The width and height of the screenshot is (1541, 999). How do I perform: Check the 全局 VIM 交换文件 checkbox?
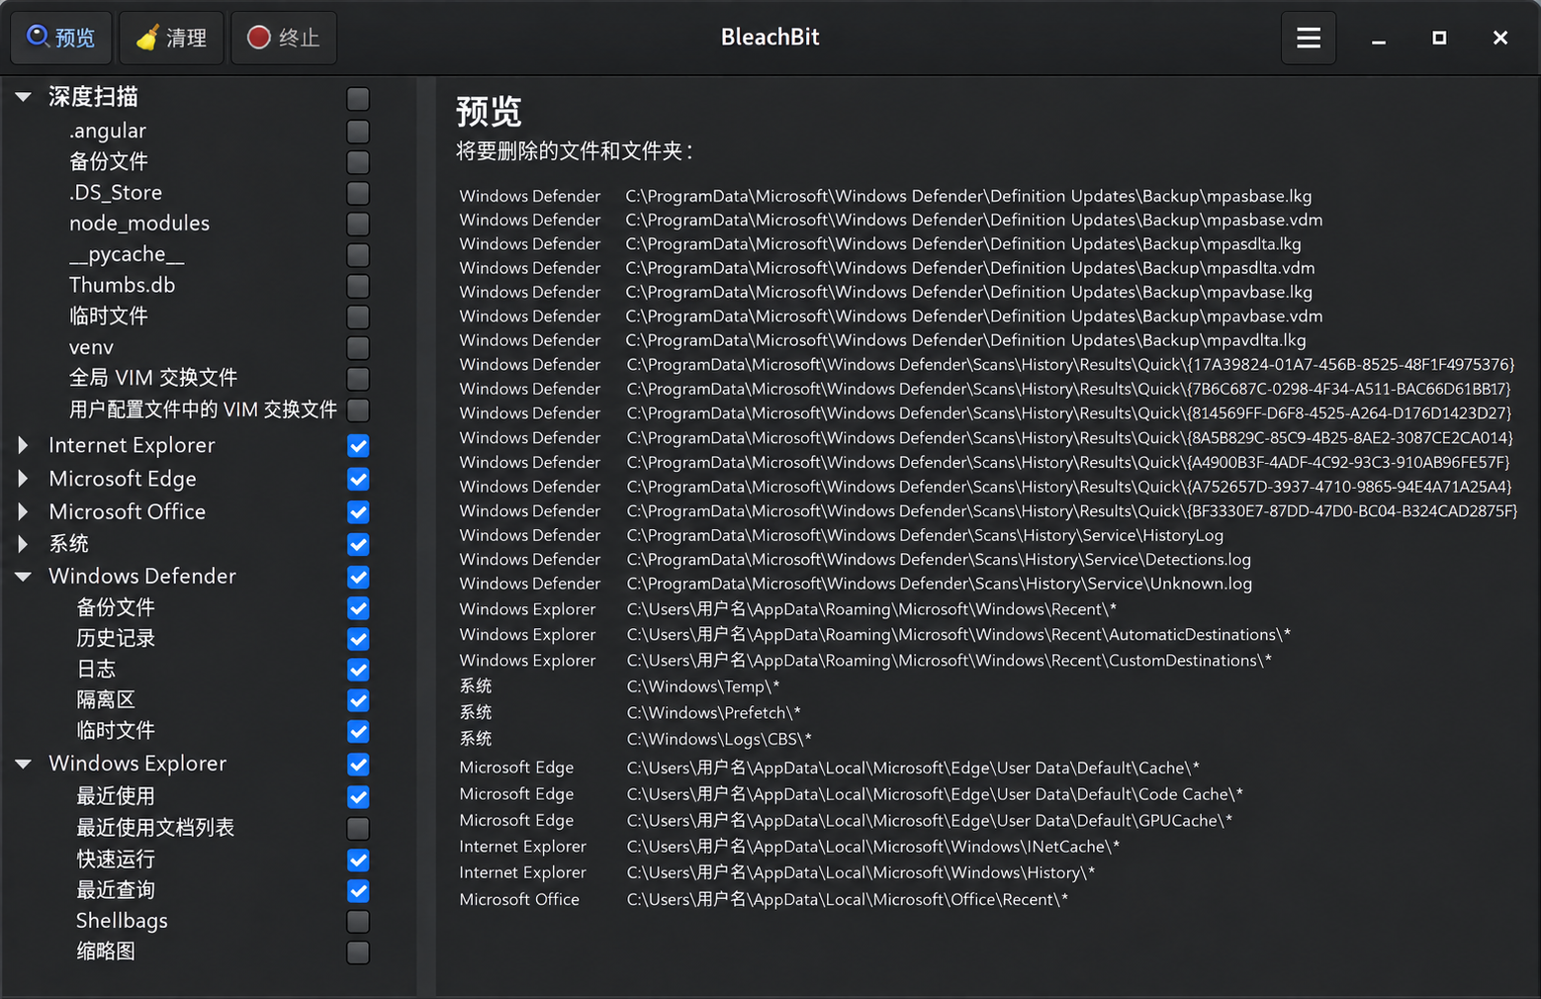point(358,378)
